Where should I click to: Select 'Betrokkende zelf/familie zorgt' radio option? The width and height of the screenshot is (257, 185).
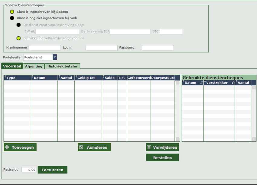point(18,38)
